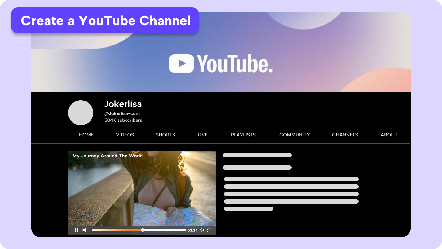442x249 pixels.
Task: Click the video seek progress slider
Action: coord(143,230)
